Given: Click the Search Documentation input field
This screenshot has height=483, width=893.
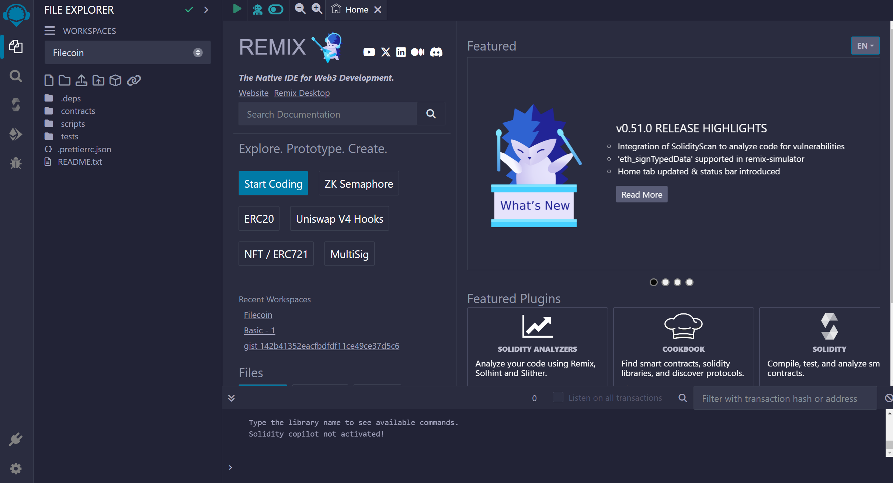Looking at the screenshot, I should pos(327,114).
